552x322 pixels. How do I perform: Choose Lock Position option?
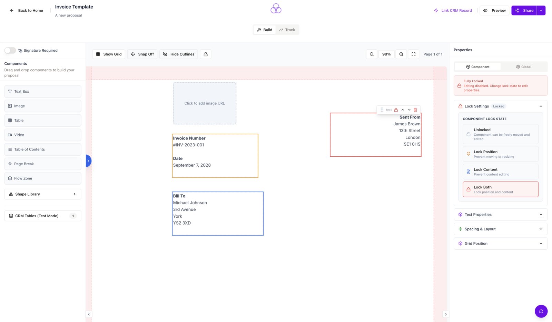click(500, 154)
